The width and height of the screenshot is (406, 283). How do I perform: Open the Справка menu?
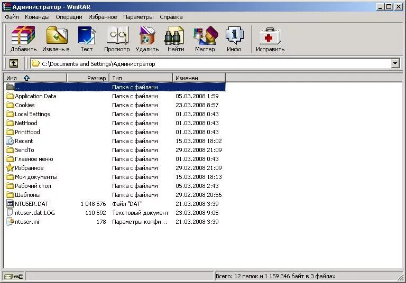(171, 17)
